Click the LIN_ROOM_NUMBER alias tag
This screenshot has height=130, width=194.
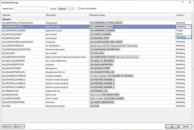pos(114,98)
